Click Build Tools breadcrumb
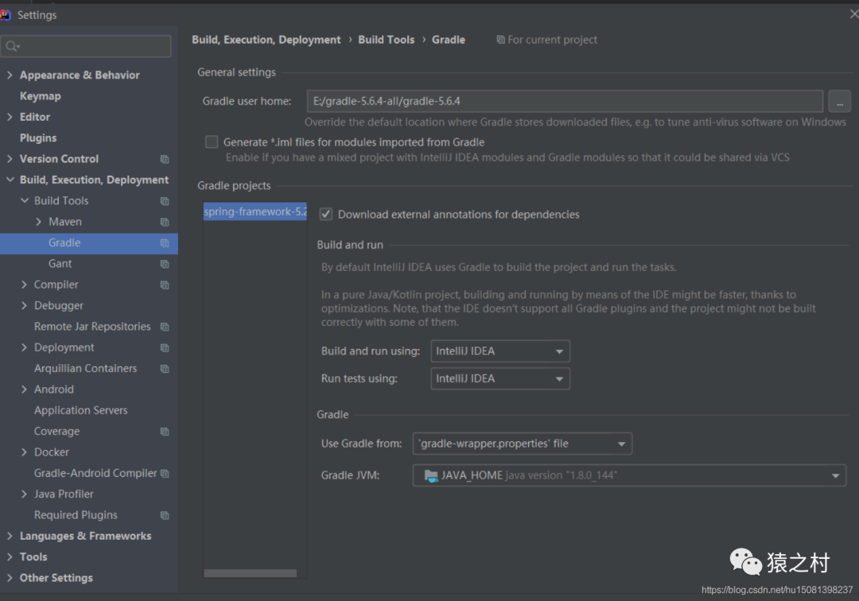The image size is (859, 601). click(x=387, y=40)
